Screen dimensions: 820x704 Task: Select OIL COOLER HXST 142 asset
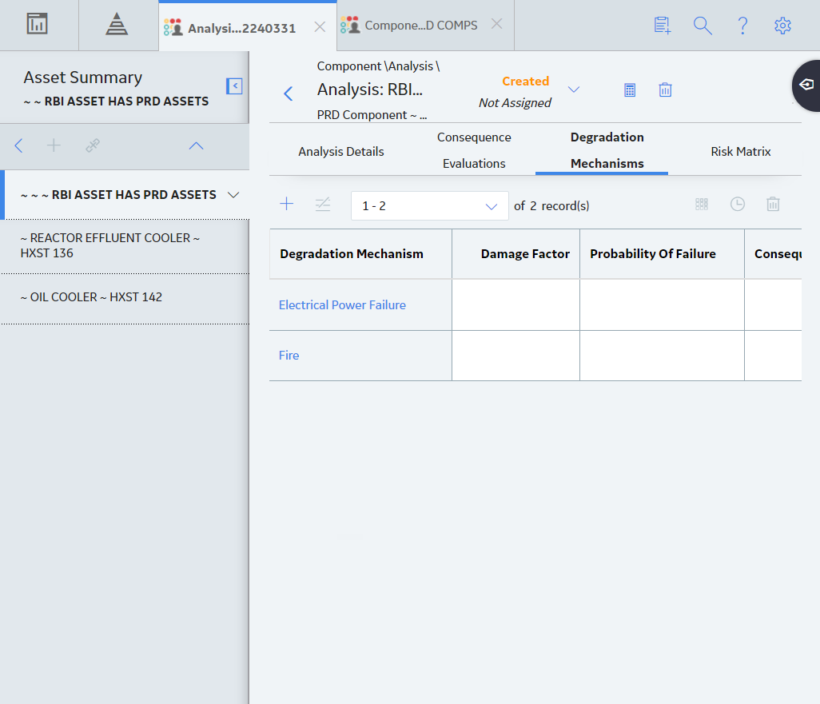(125, 297)
